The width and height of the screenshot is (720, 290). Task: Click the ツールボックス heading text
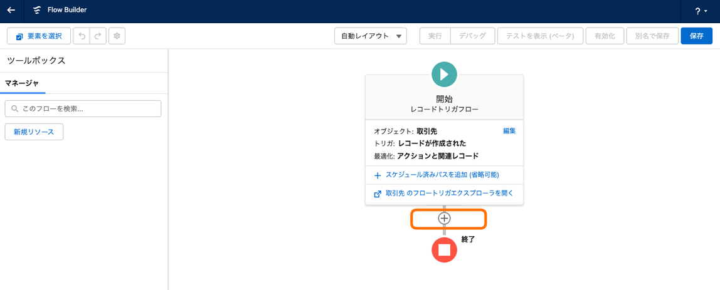pyautogui.click(x=36, y=61)
